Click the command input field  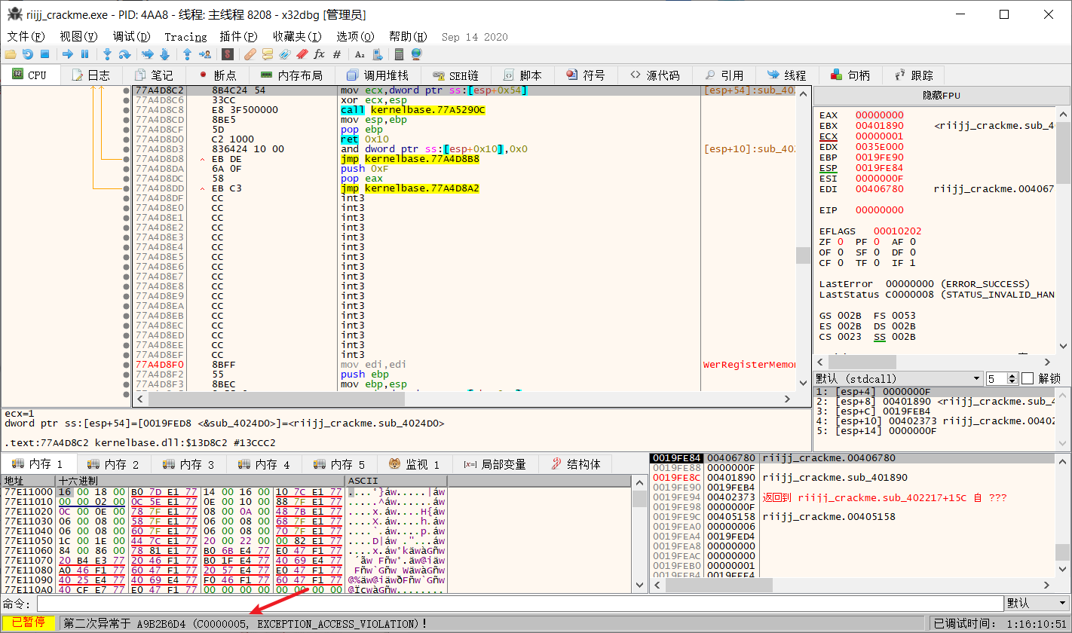[520, 604]
